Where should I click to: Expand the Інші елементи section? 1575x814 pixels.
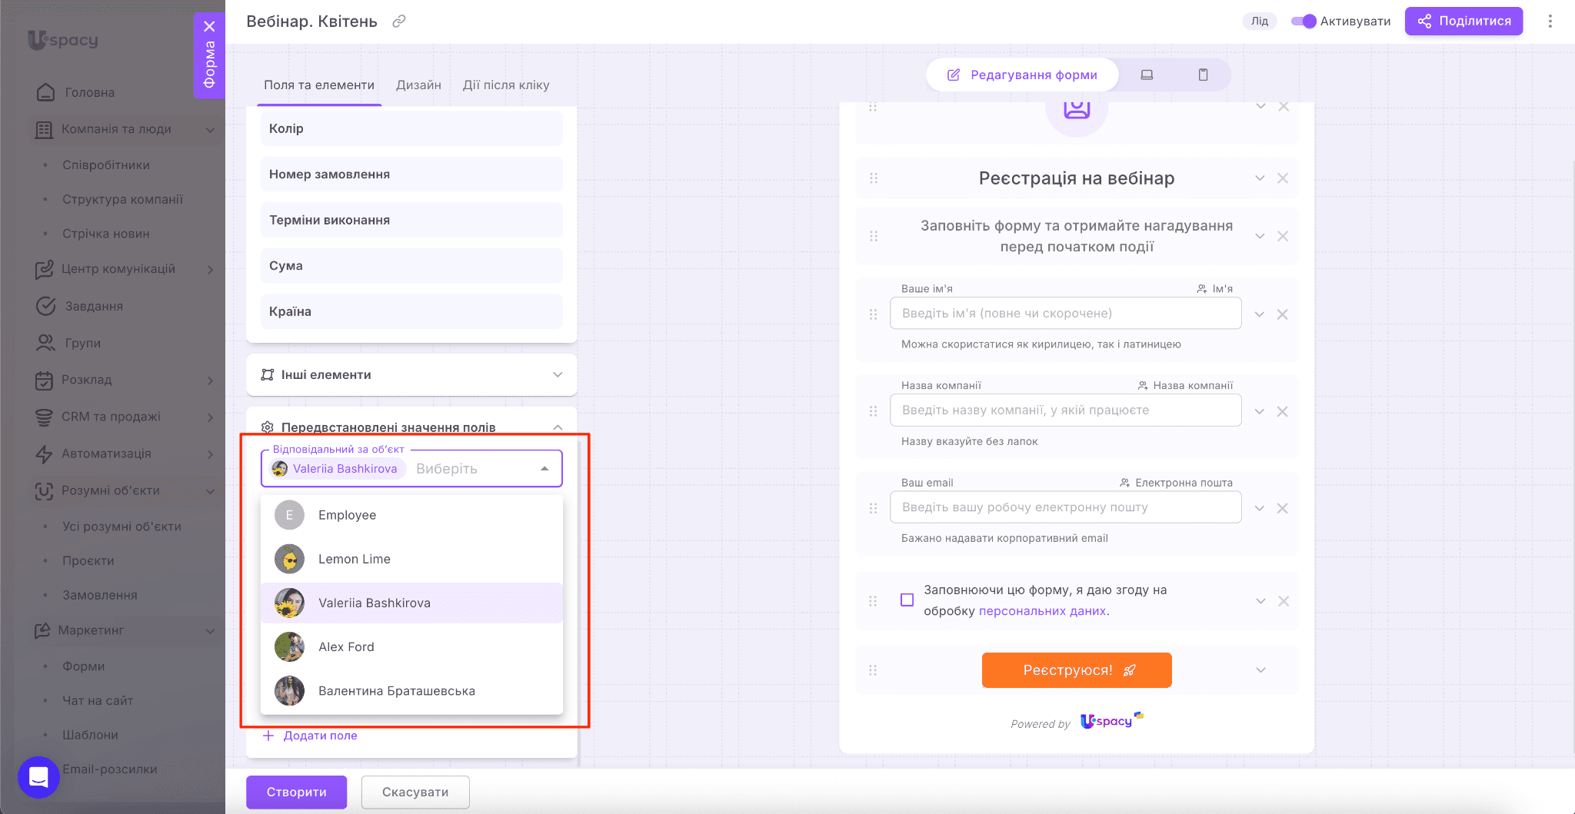(558, 374)
